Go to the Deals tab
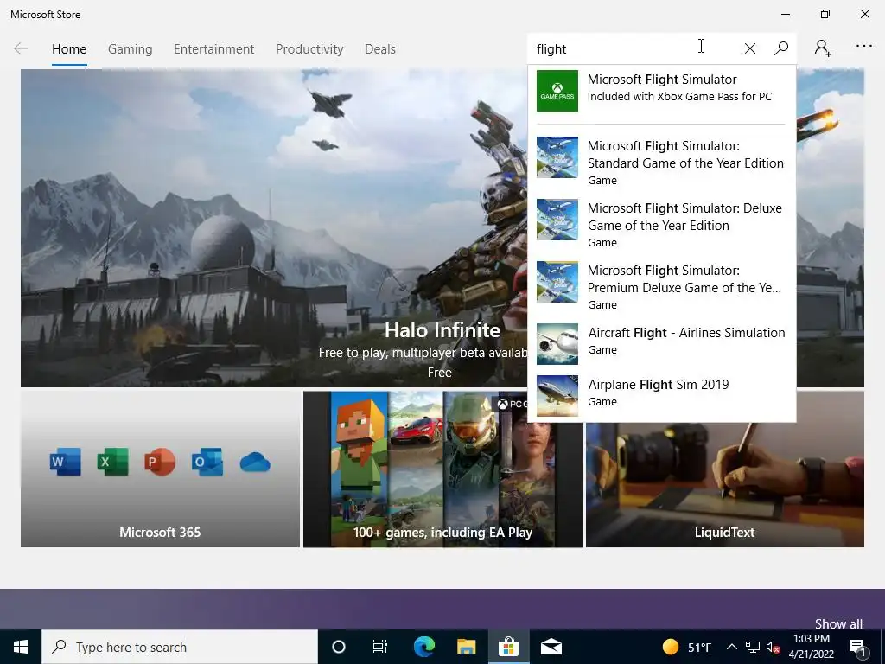885x664 pixels. coord(380,49)
